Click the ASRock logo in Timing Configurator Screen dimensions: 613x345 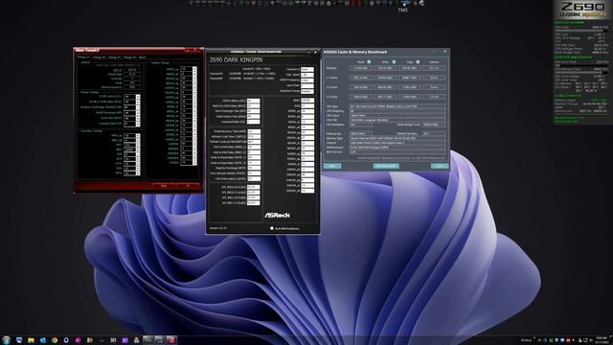(x=277, y=215)
